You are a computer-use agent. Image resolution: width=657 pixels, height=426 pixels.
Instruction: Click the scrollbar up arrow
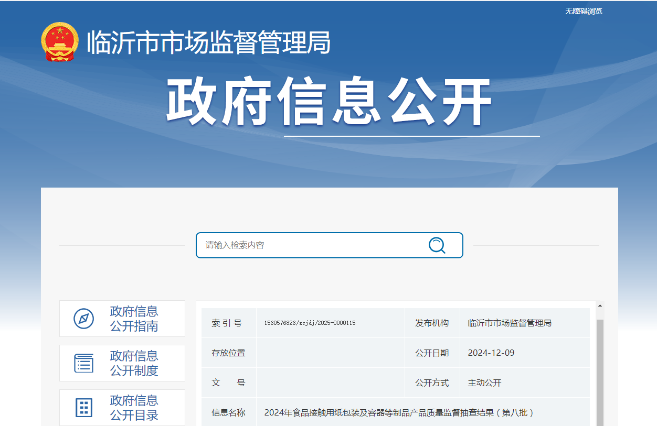point(600,305)
